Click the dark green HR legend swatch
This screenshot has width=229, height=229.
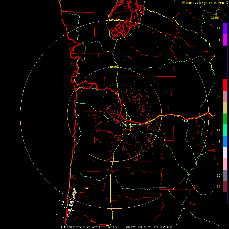click(225, 119)
